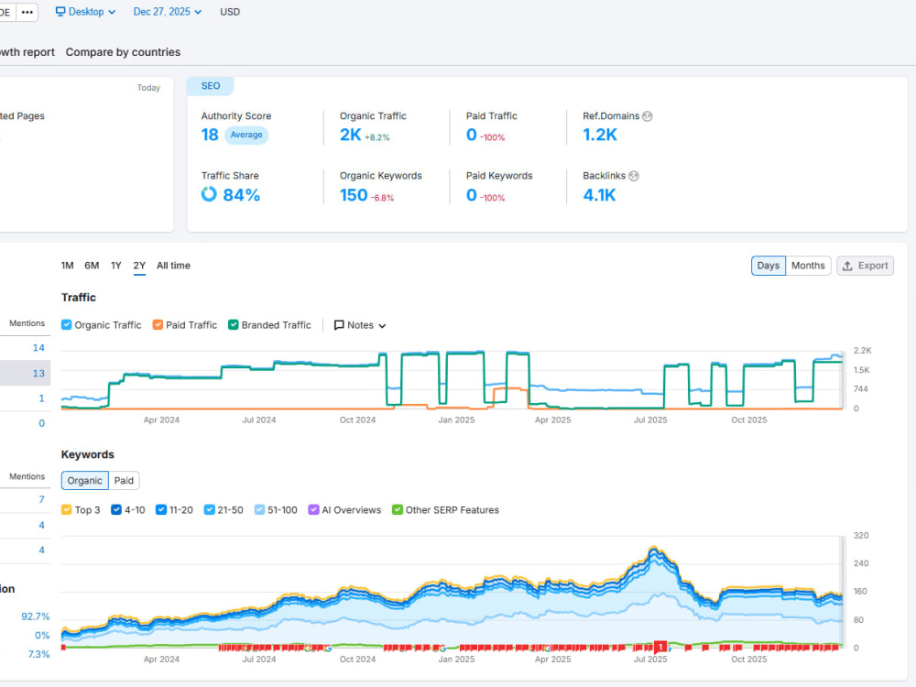Click the 7.3% percentage value
The height and width of the screenshot is (687, 916).
[x=38, y=654]
